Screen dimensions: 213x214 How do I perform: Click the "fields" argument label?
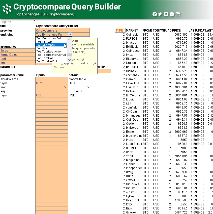point(5,50)
